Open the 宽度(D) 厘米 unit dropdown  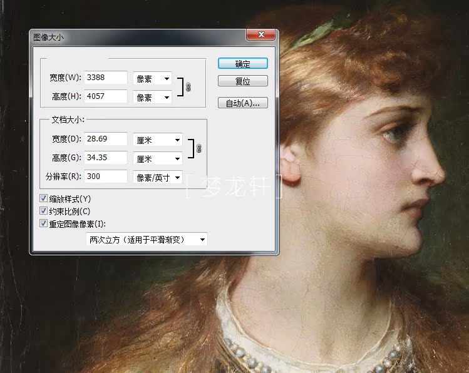[158, 140]
